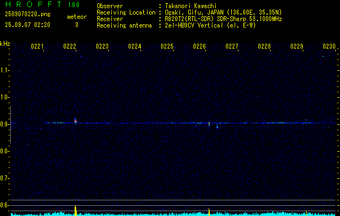Click the 0.9 frequency axis label
The width and height of the screenshot is (340, 216).
click(4, 124)
